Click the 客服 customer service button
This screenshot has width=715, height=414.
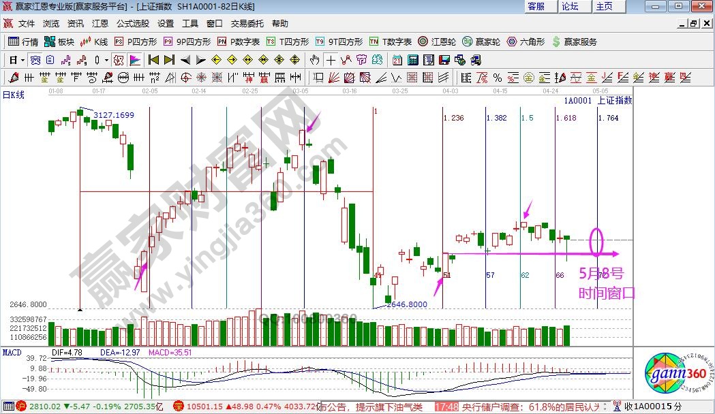click(x=536, y=6)
